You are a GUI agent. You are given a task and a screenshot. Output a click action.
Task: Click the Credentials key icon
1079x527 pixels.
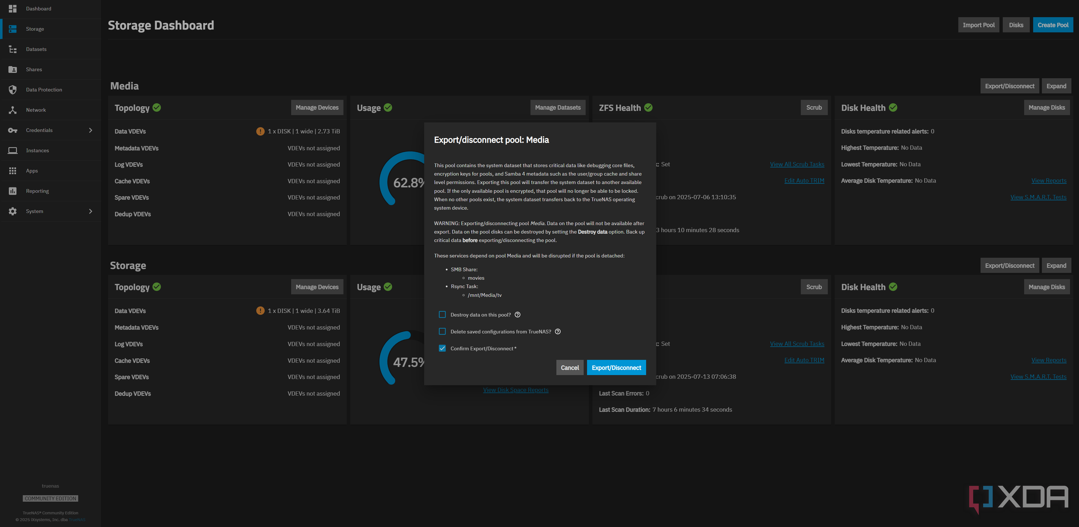coord(13,130)
